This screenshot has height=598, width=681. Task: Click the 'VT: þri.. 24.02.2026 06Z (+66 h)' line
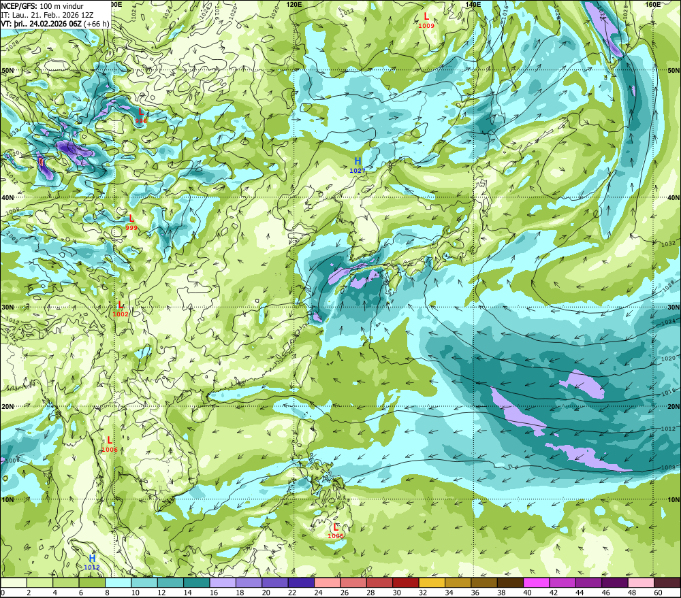(x=55, y=23)
